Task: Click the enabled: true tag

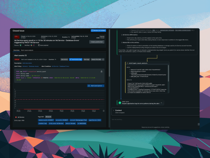Action: (x=43, y=123)
